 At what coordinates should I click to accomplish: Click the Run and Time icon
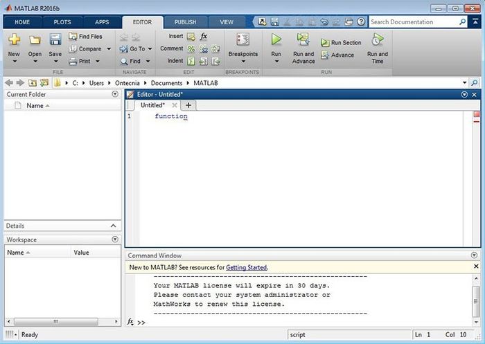378,39
